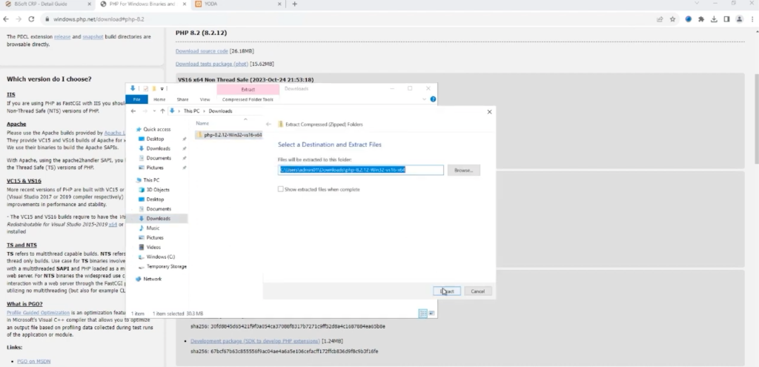Reload the php.net page in Chrome
The image size is (759, 367).
click(x=31, y=19)
